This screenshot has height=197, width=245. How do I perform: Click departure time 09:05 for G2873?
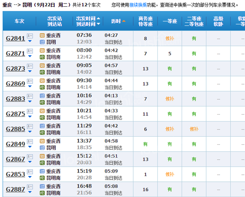point(84,66)
